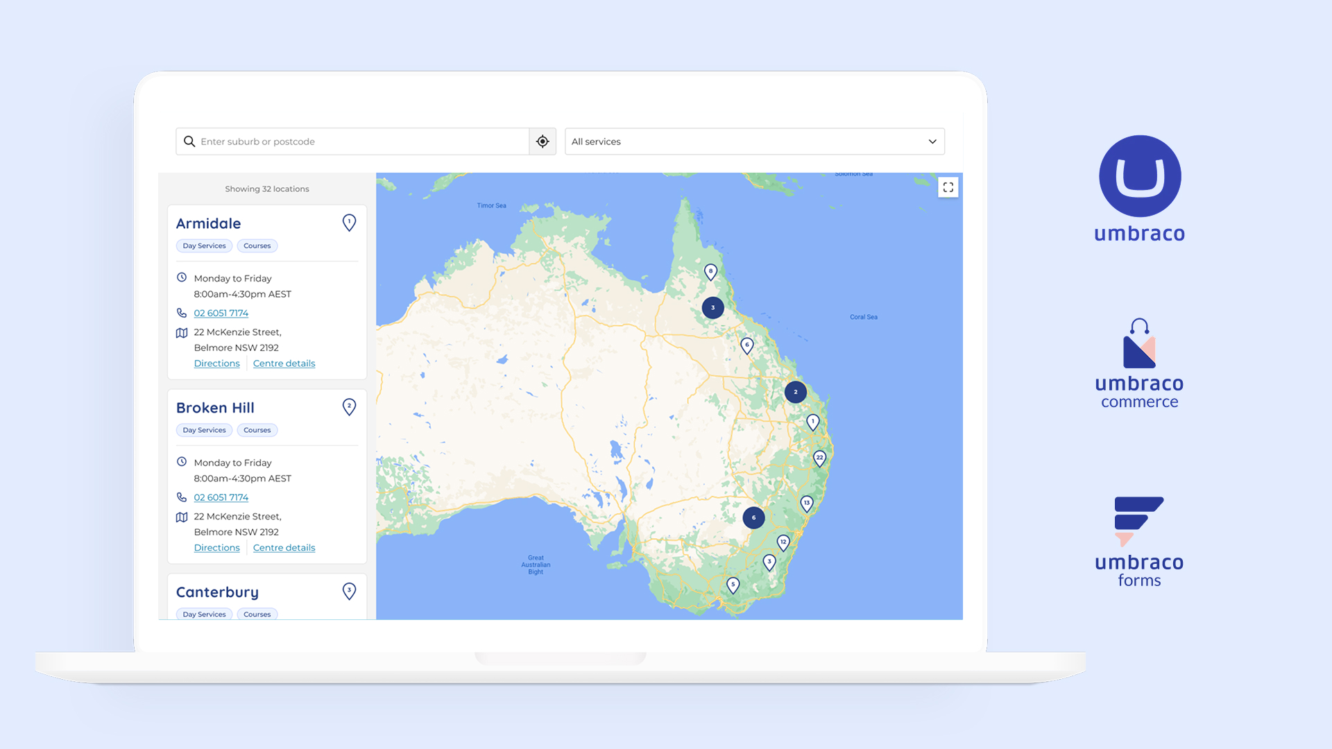Click phone icon in Armidale card
Screen dimensions: 1332x749
pos(182,313)
